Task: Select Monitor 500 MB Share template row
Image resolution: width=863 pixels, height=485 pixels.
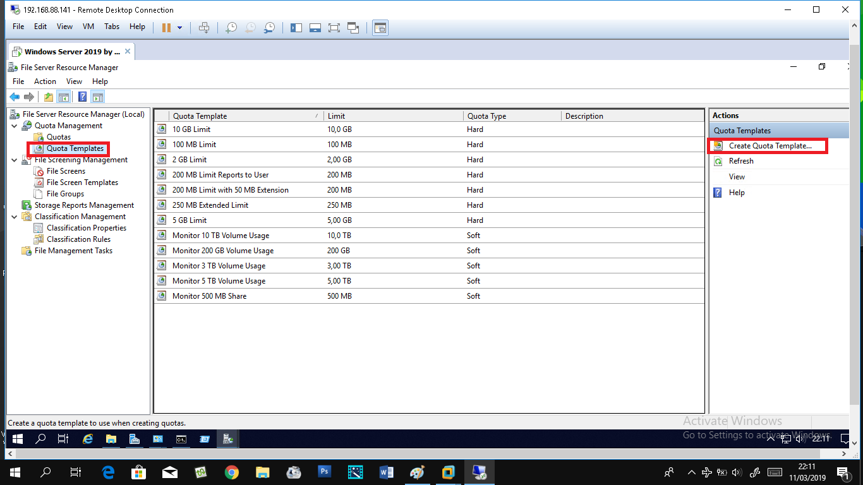Action: (429, 296)
